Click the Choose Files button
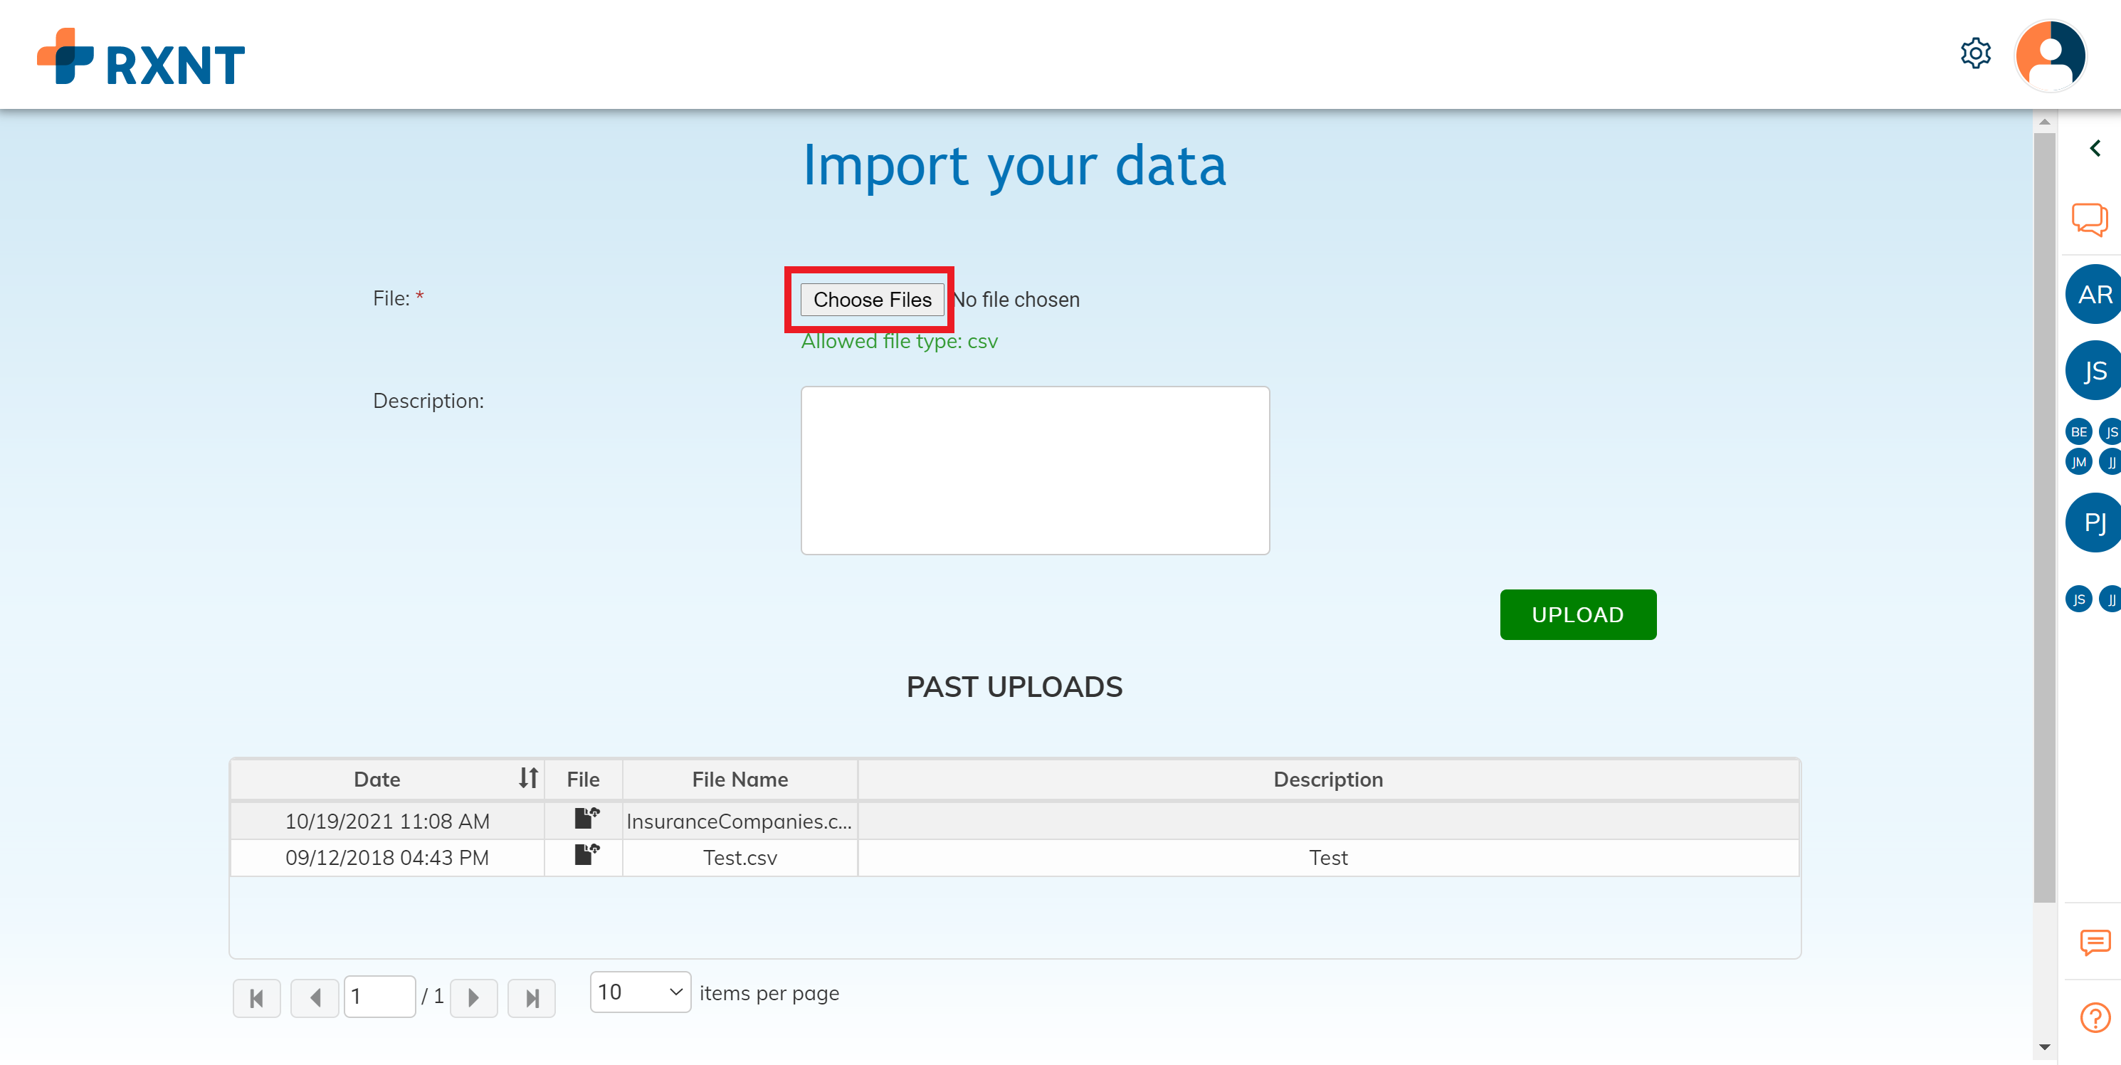 click(x=871, y=299)
